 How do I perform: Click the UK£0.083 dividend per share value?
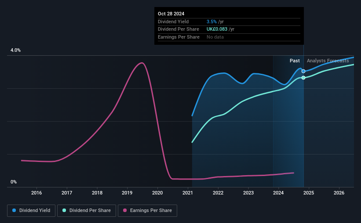217,29
